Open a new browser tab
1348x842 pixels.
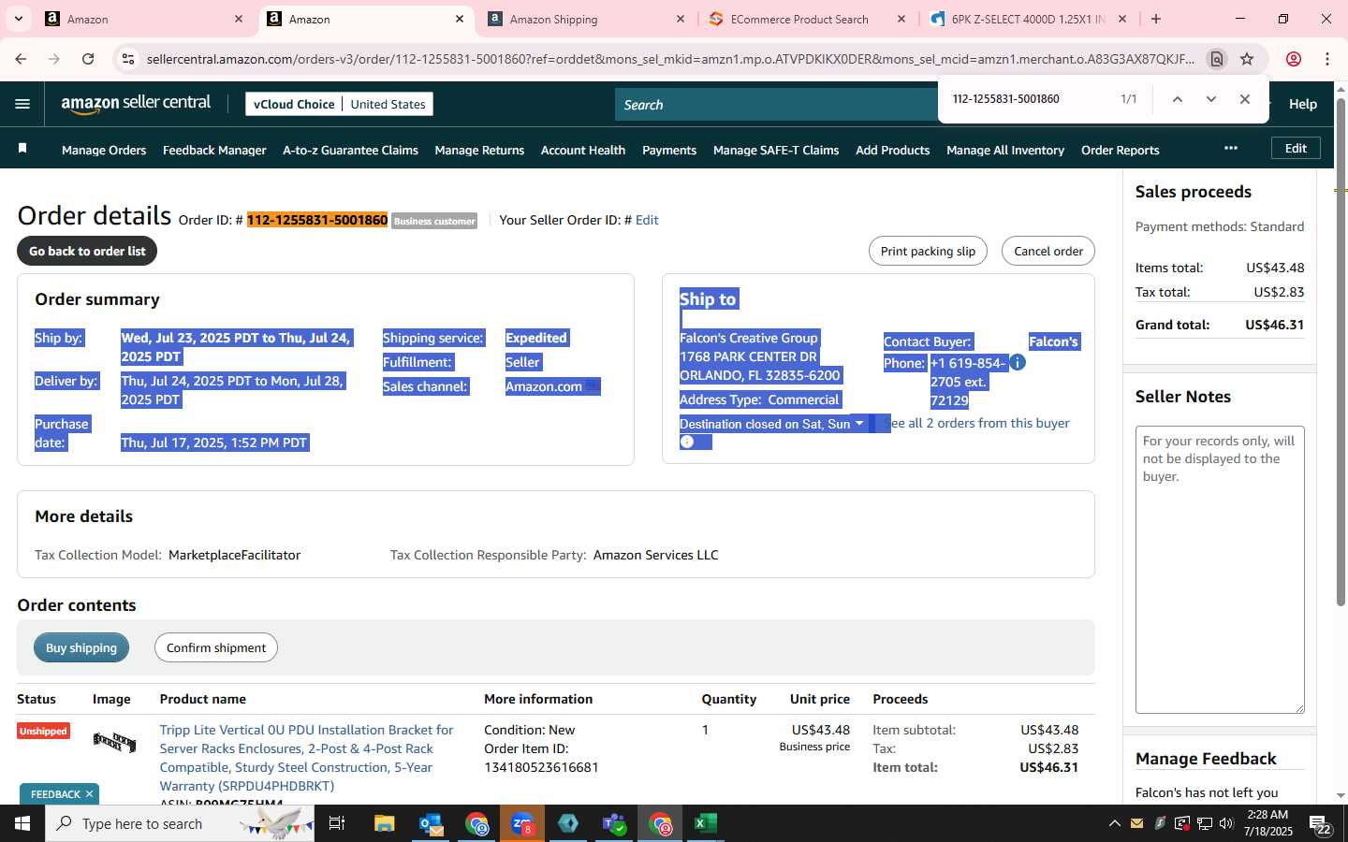(x=1156, y=19)
